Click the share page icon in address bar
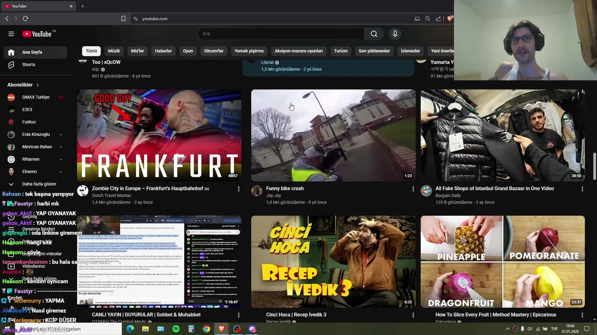Screen dimensions: 597x335 tap(438, 19)
